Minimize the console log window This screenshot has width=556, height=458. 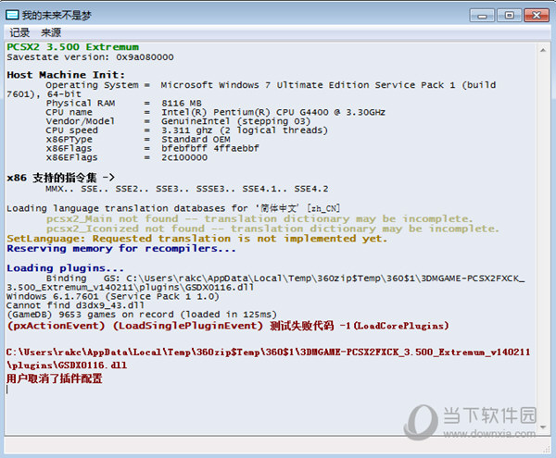pos(482,14)
